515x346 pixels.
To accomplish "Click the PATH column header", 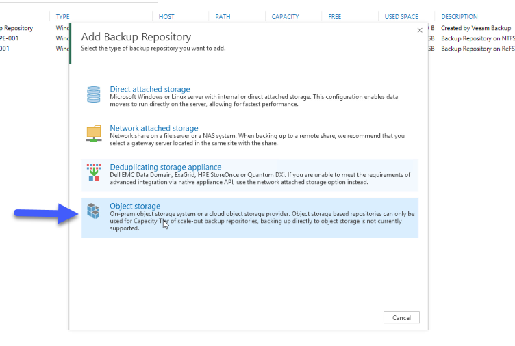I will [x=223, y=16].
